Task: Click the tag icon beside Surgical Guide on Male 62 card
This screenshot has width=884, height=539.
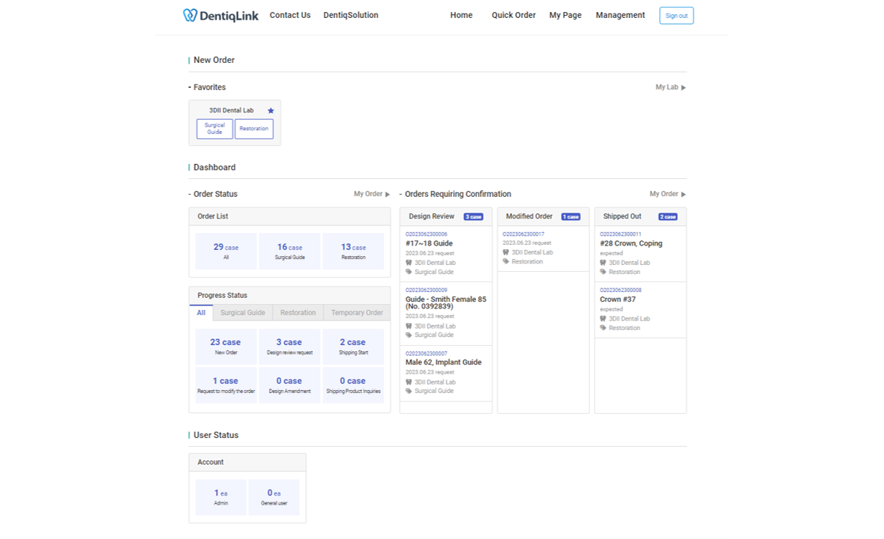Action: pos(409,390)
